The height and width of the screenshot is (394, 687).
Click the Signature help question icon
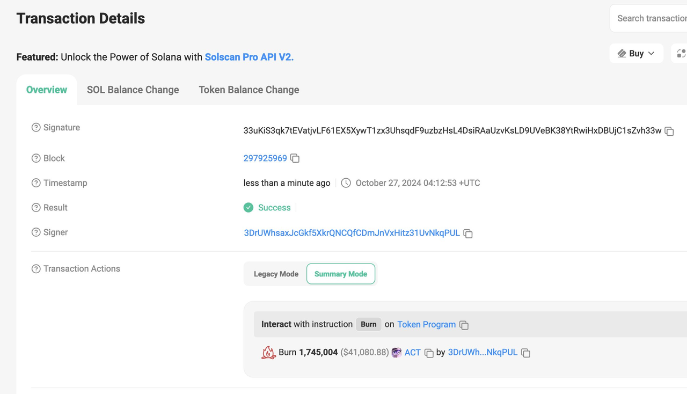click(36, 128)
